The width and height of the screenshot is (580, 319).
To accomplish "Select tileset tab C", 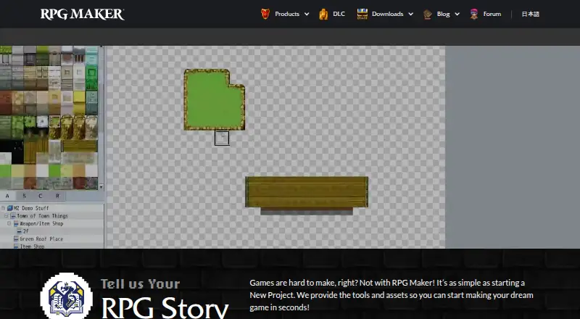I will pyautogui.click(x=41, y=196).
